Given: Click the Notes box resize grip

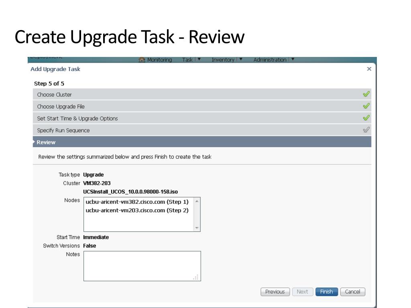Looking at the screenshot, I should [x=196, y=278].
